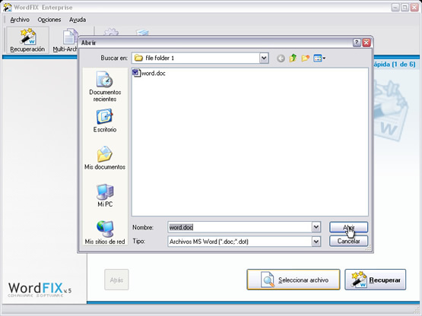
Task: Open Mis sitios de red location
Action: point(105,232)
